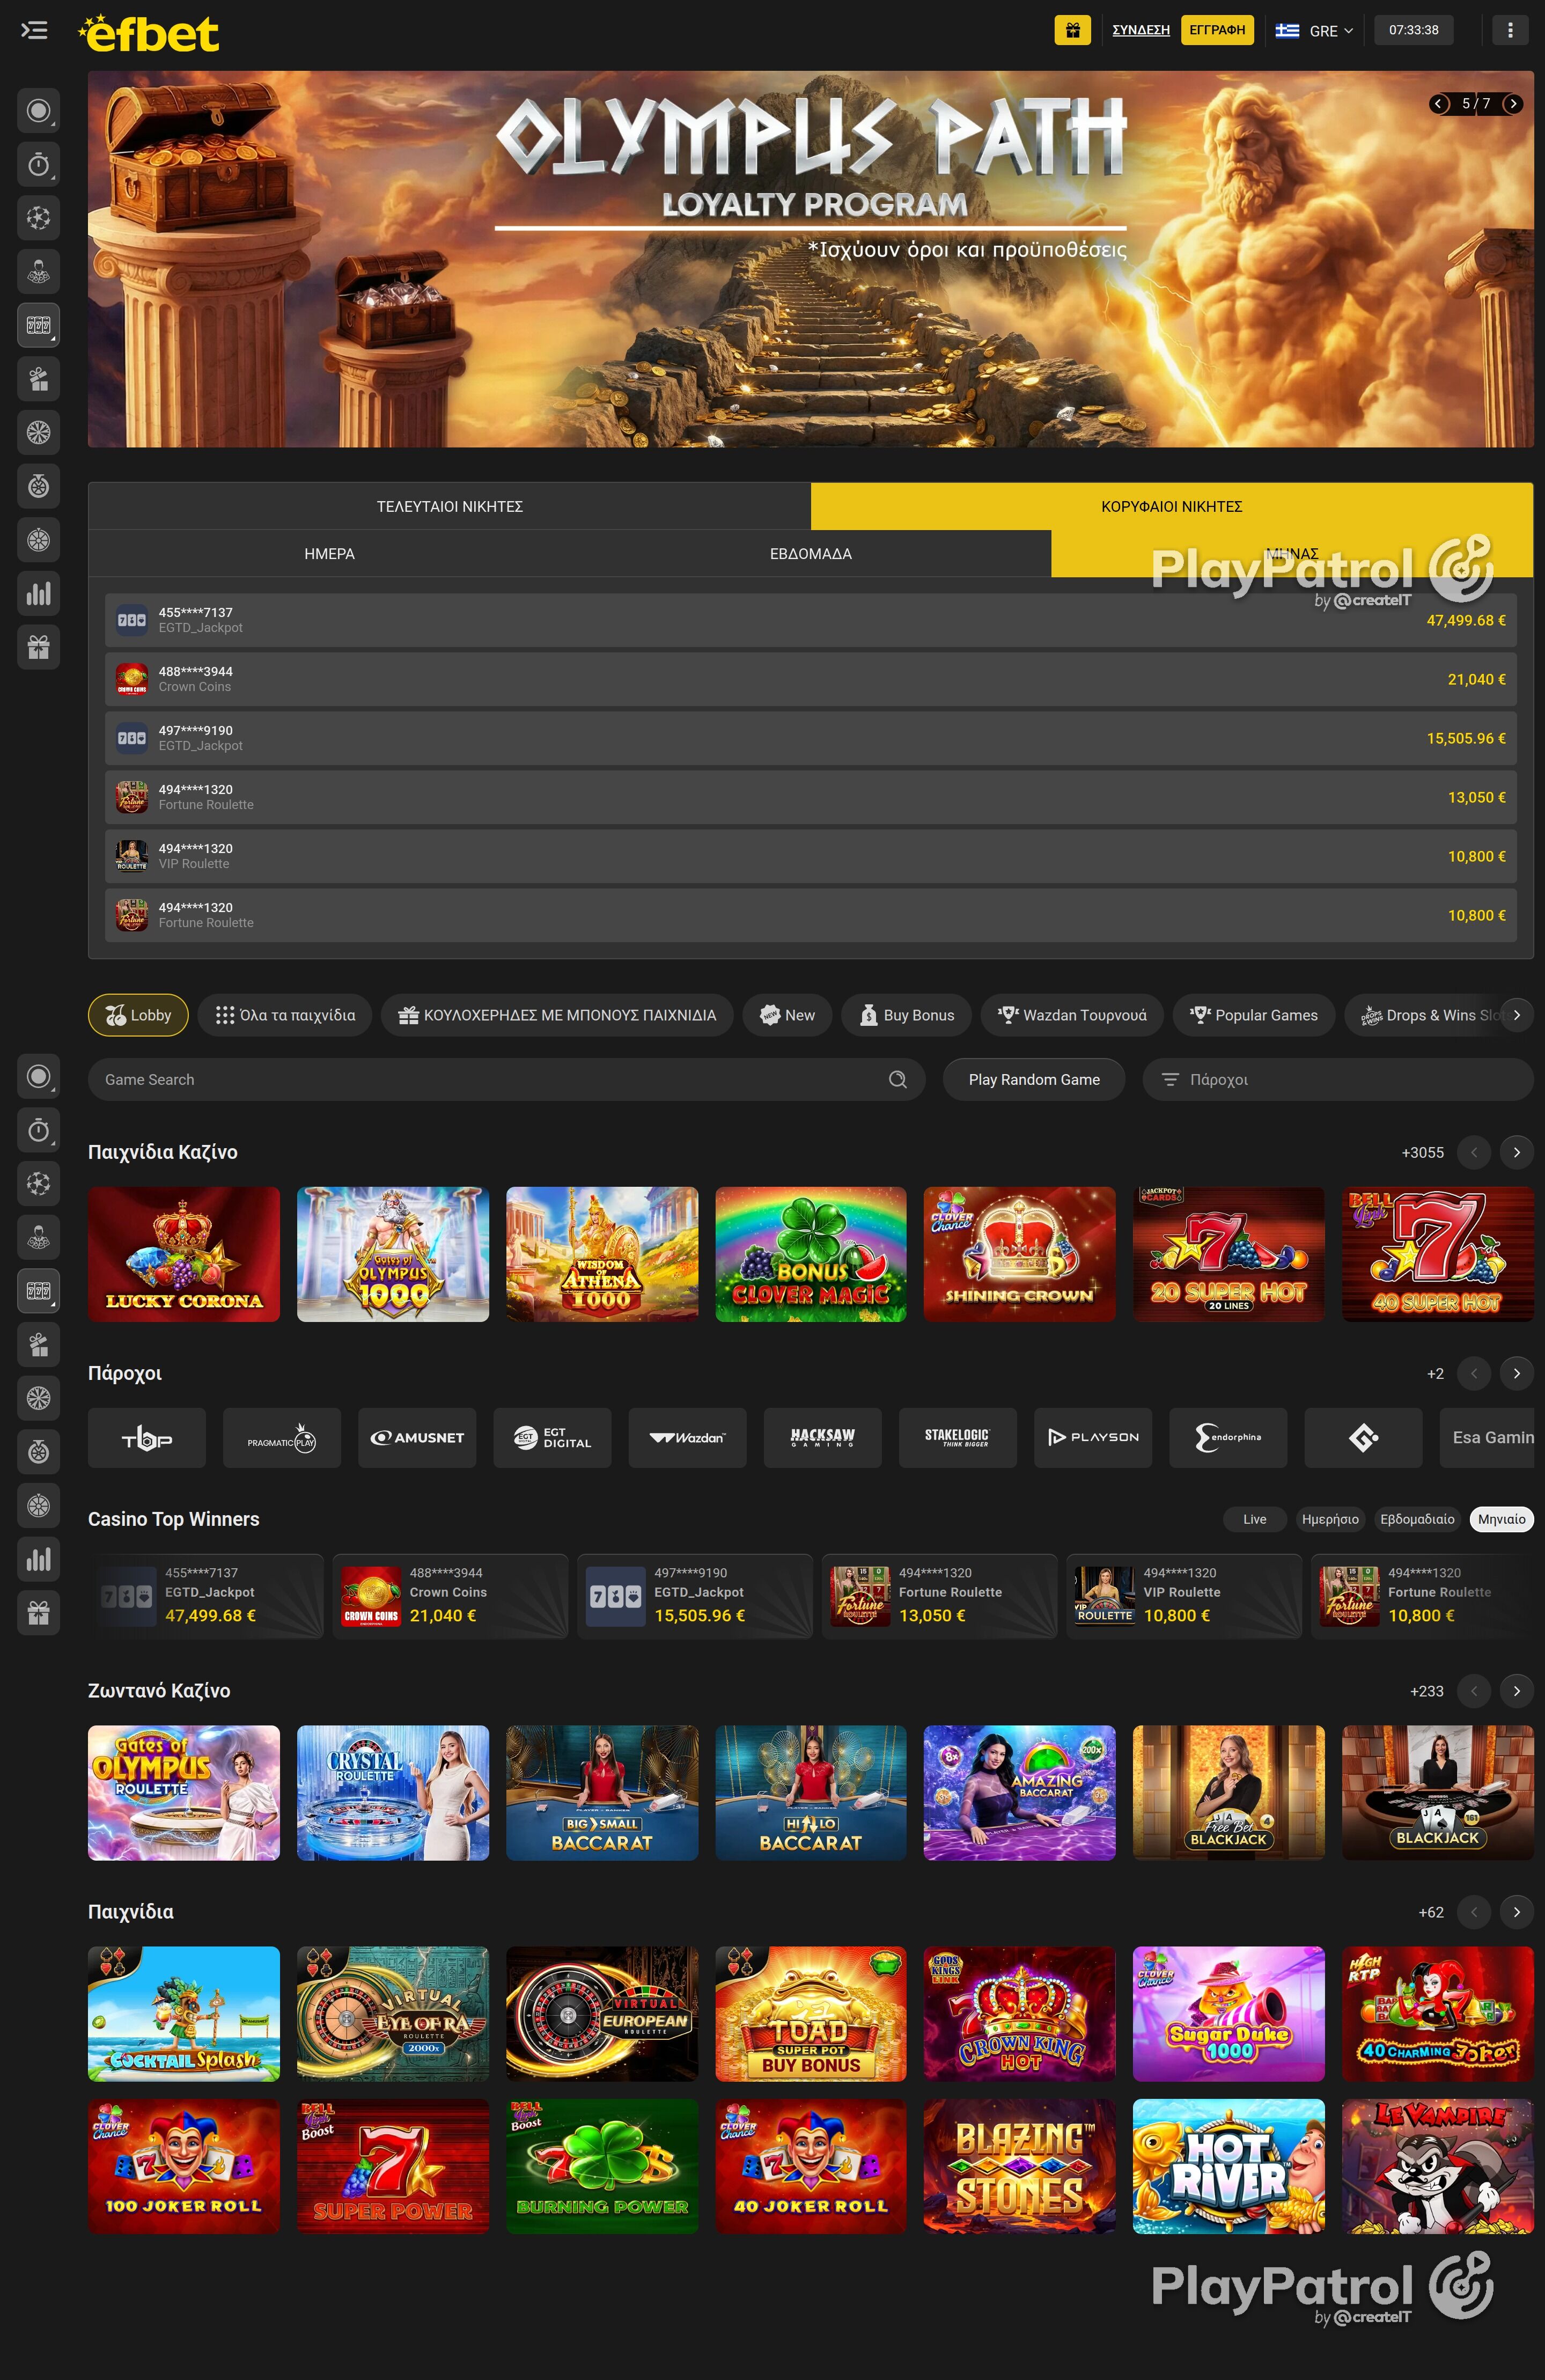Open the Πάροχοι filter dropdown
The height and width of the screenshot is (2380, 1545).
pyautogui.click(x=1337, y=1079)
